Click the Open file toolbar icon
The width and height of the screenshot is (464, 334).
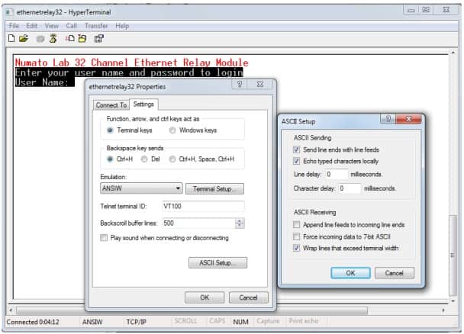23,37
